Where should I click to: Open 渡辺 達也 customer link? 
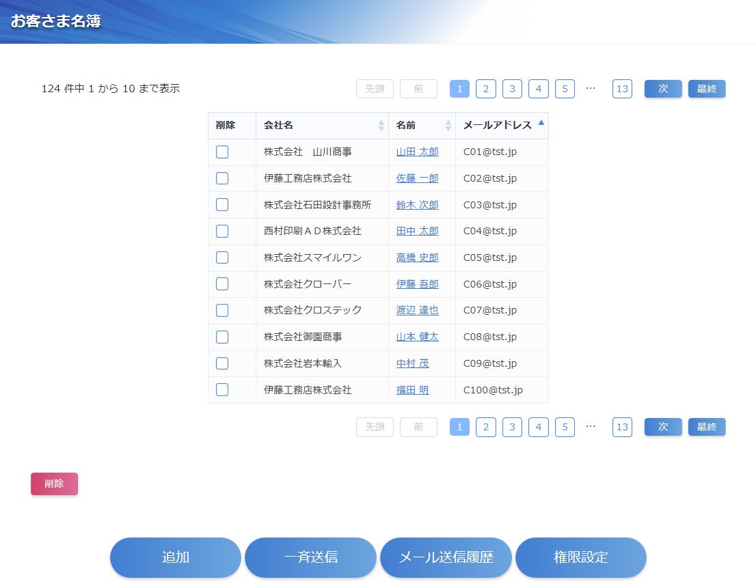417,310
